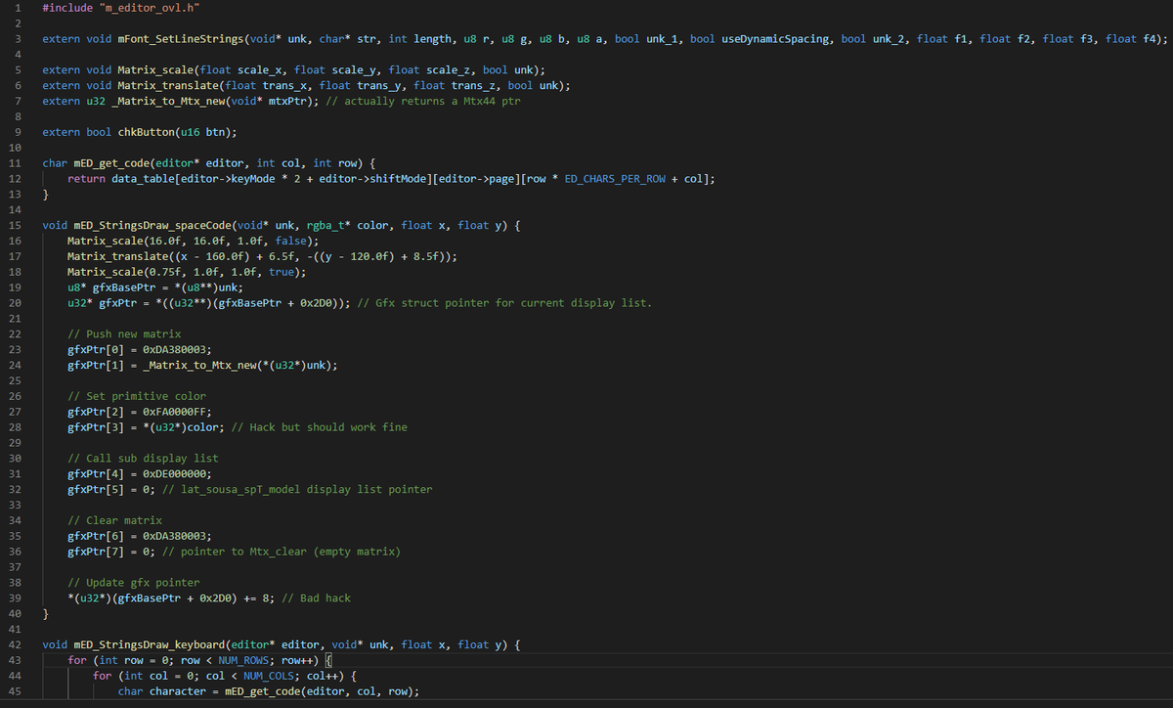Viewport: 1173px width, 708px height.
Task: Click the useDynamicSpacing parameter name
Action: coord(777,39)
